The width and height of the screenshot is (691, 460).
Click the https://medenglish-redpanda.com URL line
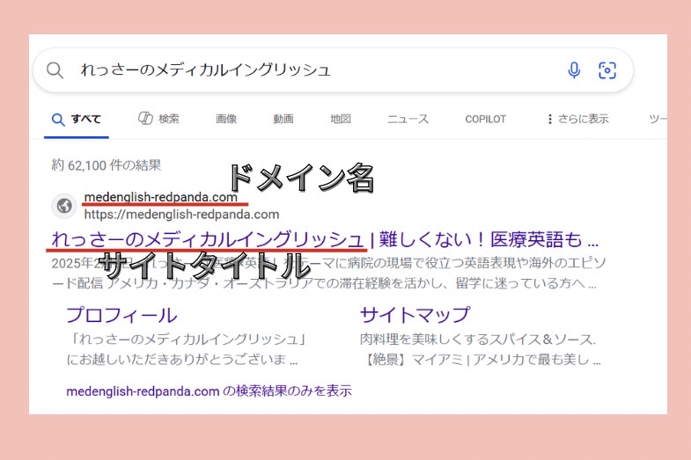click(181, 215)
